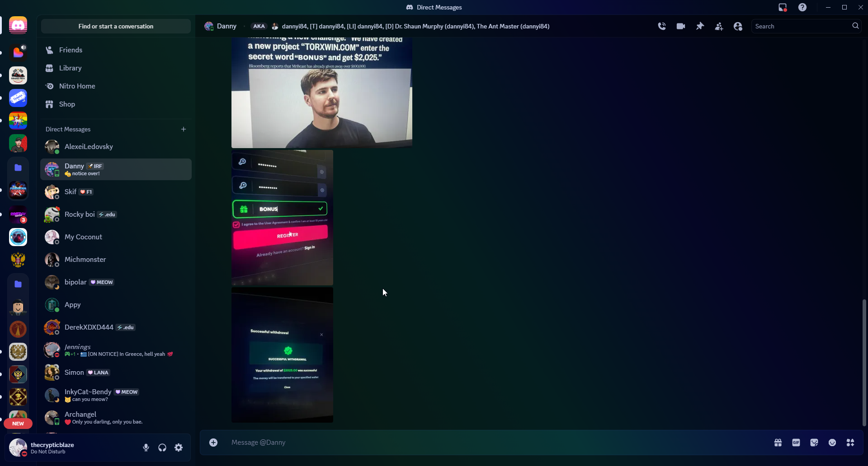Click the Direct Messages section label

68,129
